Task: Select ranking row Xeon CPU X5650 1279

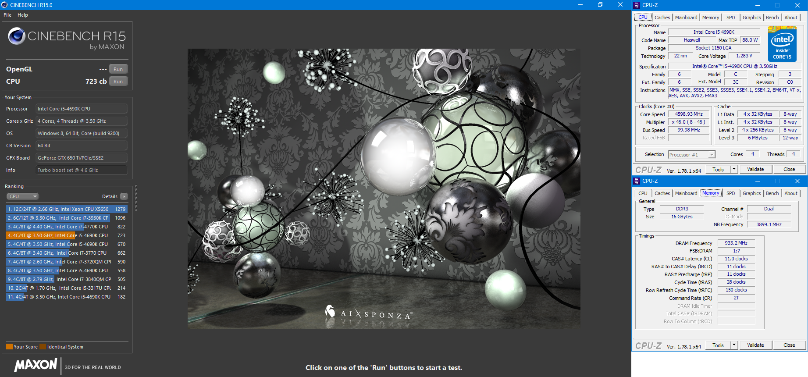Action: 67,209
